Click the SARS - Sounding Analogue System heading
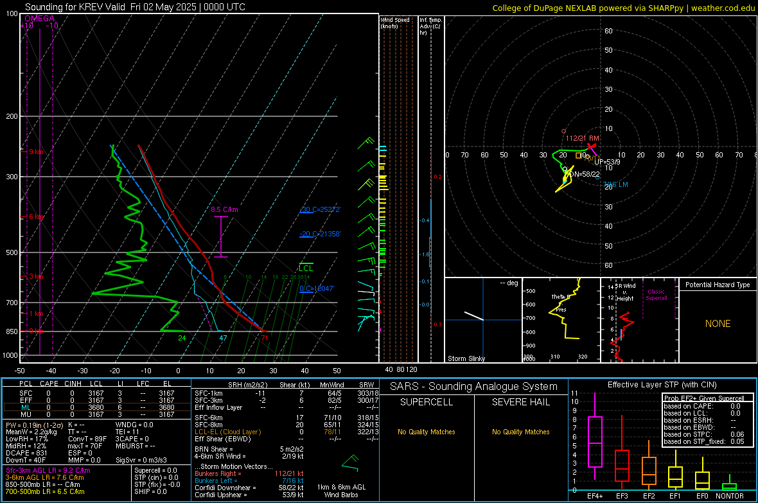The width and height of the screenshot is (758, 503). [473, 386]
